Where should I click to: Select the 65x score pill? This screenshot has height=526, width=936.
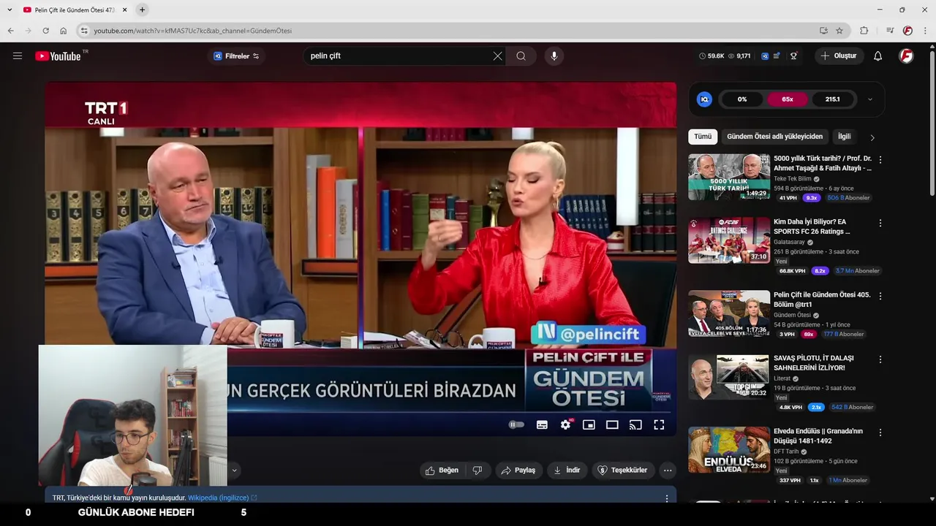point(788,99)
